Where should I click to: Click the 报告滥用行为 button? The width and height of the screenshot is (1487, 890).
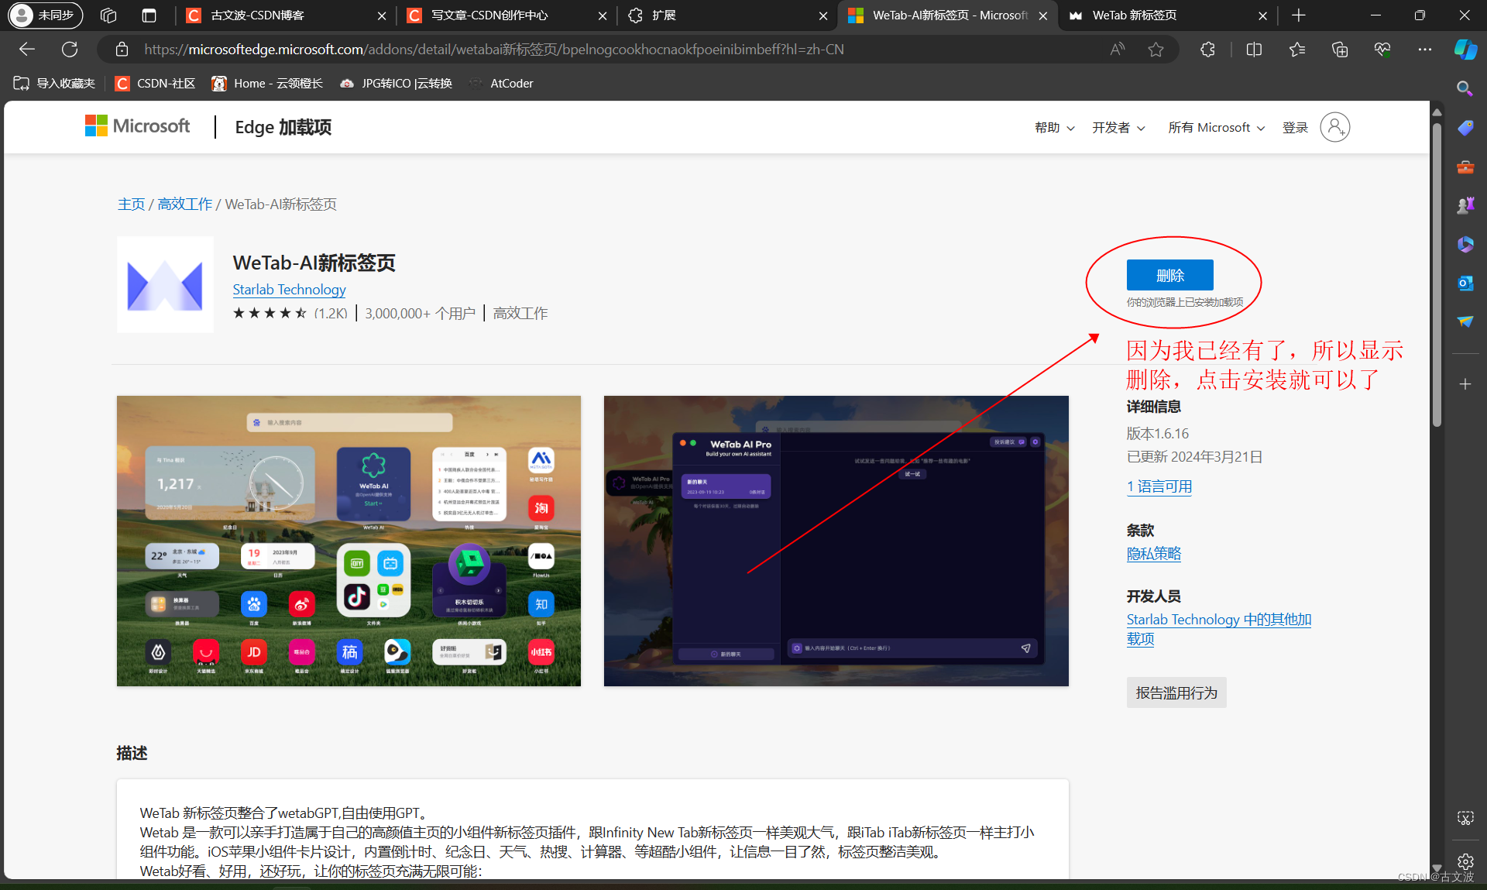tap(1176, 692)
